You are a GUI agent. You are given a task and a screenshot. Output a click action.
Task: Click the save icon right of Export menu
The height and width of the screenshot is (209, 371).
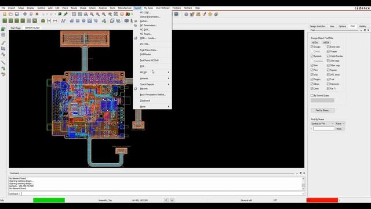click(176, 14)
